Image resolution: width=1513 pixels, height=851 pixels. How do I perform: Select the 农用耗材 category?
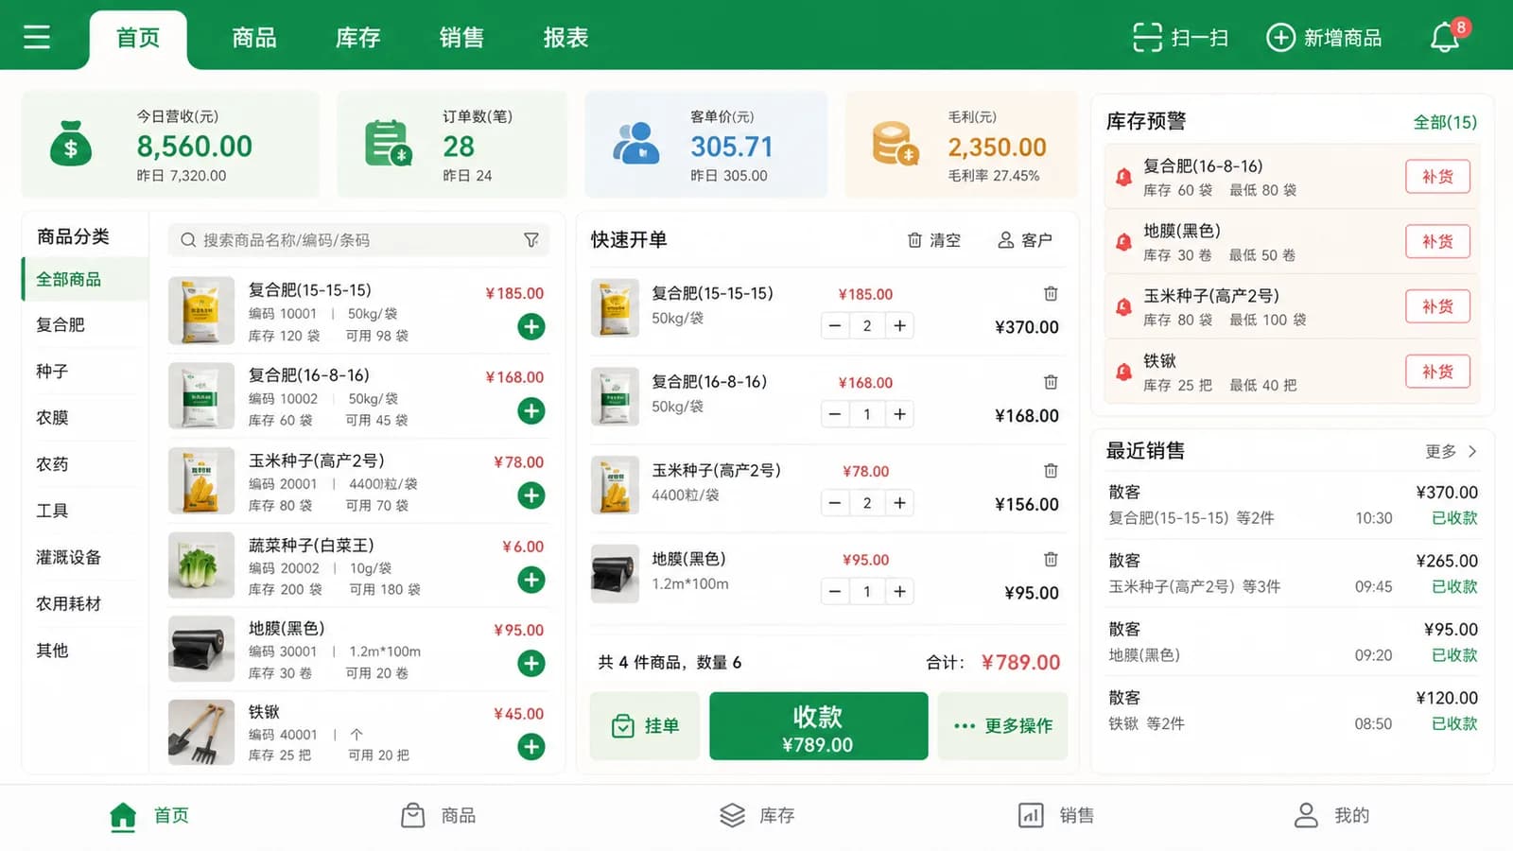85,603
